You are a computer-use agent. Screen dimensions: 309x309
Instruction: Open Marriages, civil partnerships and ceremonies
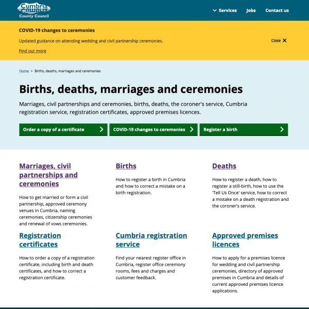pos(48,175)
